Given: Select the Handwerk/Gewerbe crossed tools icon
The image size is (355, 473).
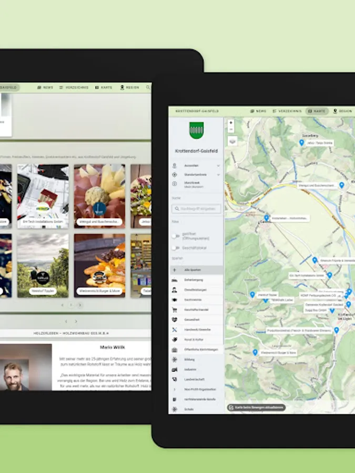Looking at the screenshot, I should (175, 330).
